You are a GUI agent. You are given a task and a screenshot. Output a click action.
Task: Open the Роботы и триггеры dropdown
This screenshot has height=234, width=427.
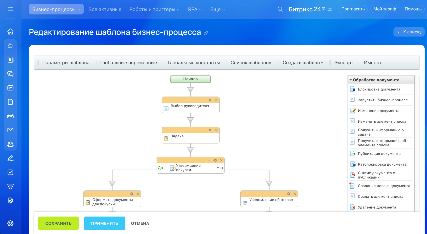(155, 9)
